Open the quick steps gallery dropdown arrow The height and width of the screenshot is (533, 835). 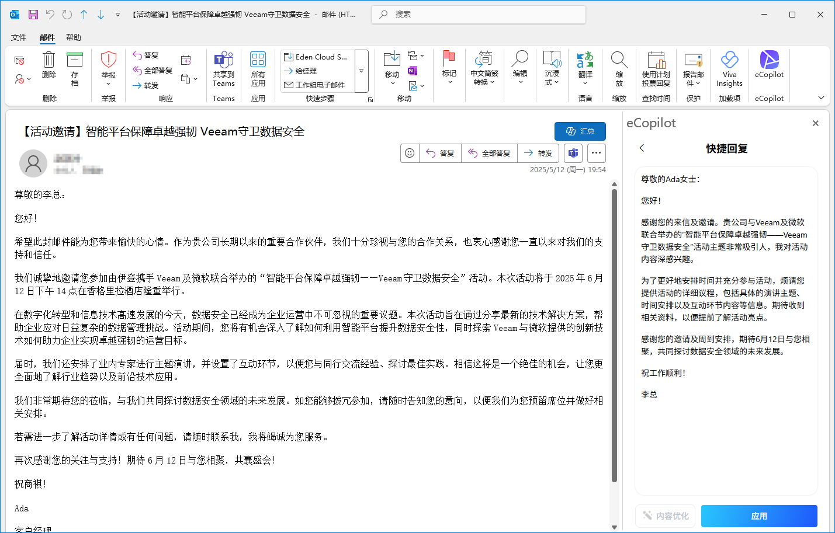[361, 71]
